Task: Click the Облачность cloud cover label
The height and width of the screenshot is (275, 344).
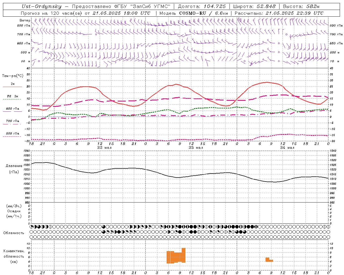Action: click(14, 233)
